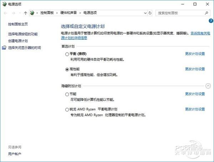
Task: Expand the chevron after 控制面板 breadcrumb
Action: 57,13
